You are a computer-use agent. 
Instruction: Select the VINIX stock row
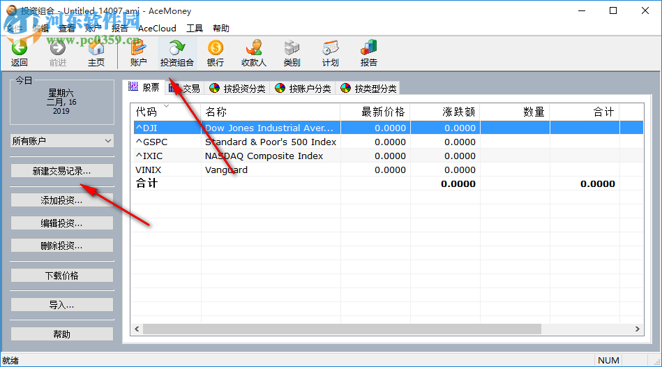coord(386,170)
